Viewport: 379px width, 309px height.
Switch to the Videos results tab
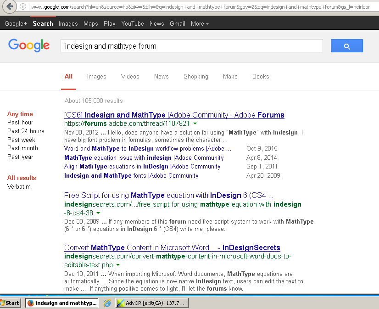130,76
